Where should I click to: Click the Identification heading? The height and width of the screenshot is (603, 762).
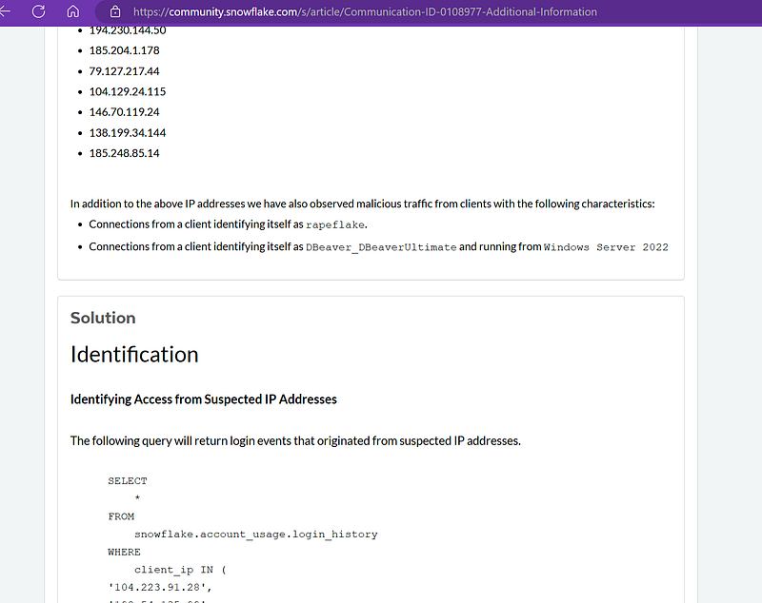[x=134, y=354]
